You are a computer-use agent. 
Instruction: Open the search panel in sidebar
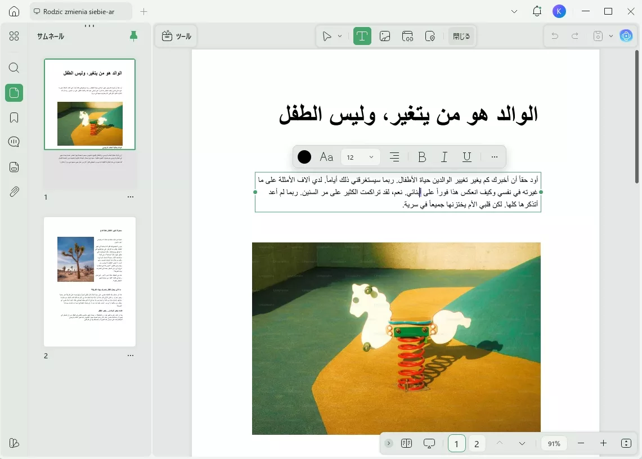pyautogui.click(x=14, y=67)
